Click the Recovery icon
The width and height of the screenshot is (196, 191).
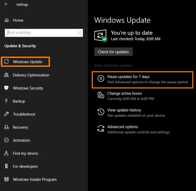click(x=6, y=127)
